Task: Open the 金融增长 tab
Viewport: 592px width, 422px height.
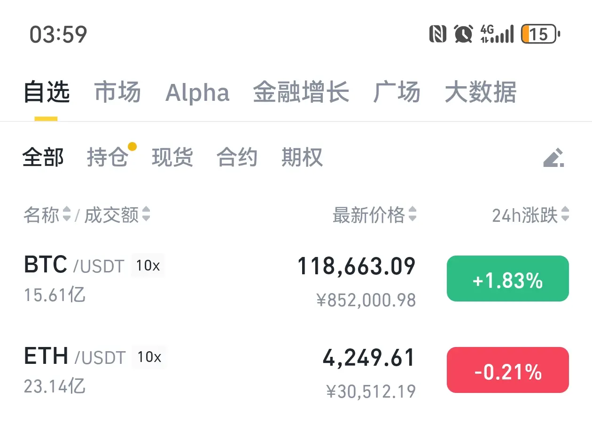Action: pos(301,92)
